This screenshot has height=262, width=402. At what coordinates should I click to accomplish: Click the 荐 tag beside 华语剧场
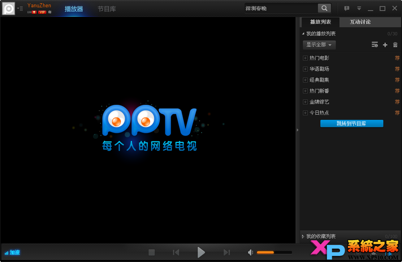pos(397,69)
